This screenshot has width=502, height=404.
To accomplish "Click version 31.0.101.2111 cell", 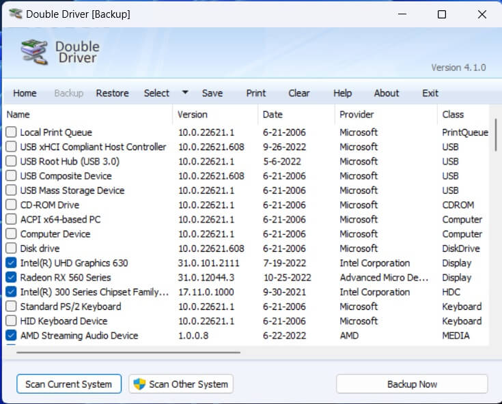I will [x=209, y=263].
